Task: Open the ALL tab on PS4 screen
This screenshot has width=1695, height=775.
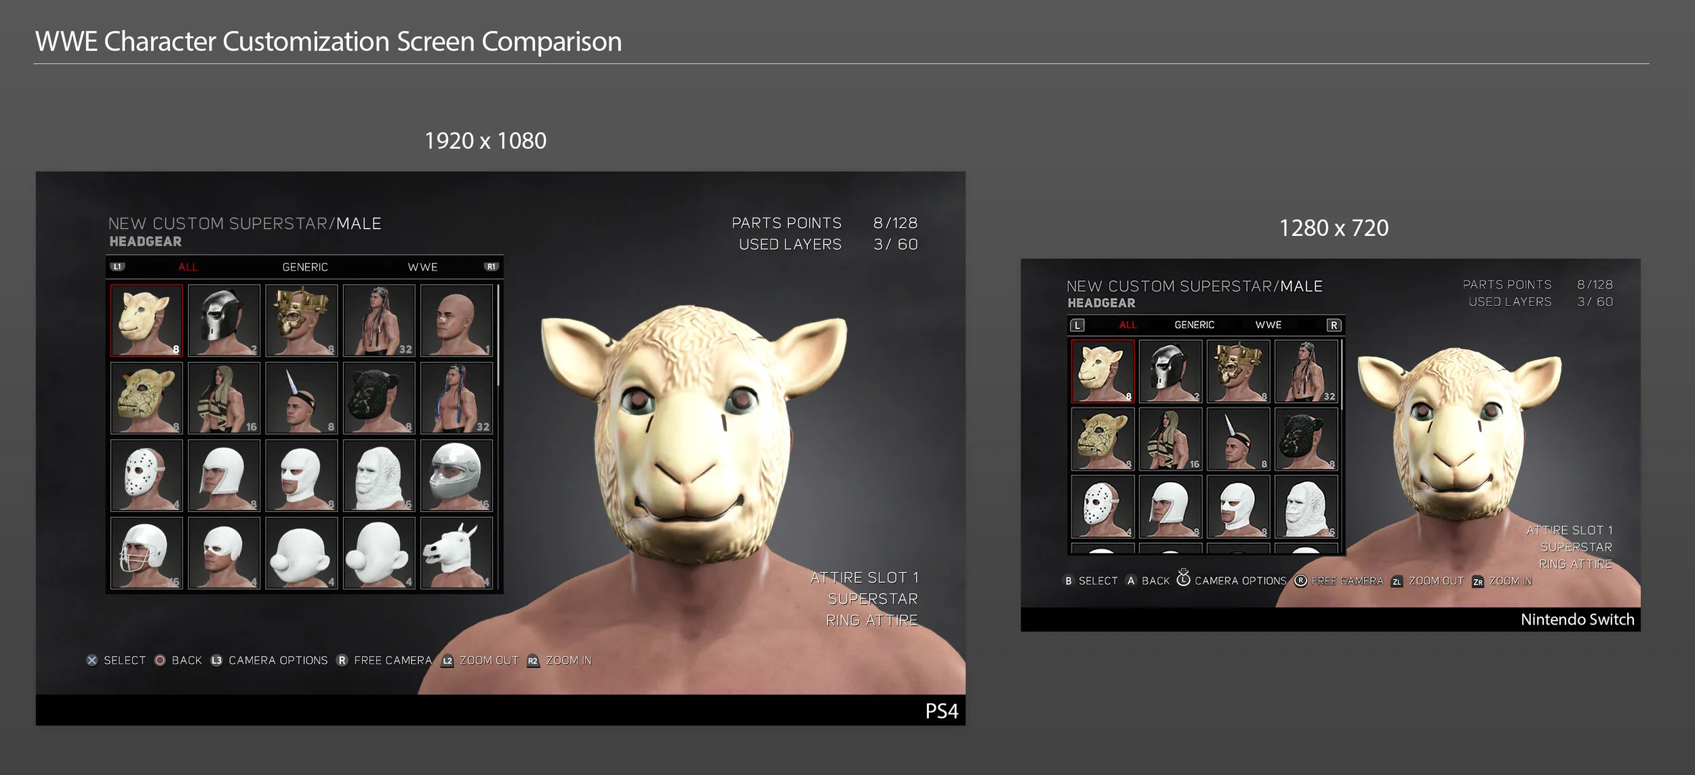Action: (x=188, y=267)
